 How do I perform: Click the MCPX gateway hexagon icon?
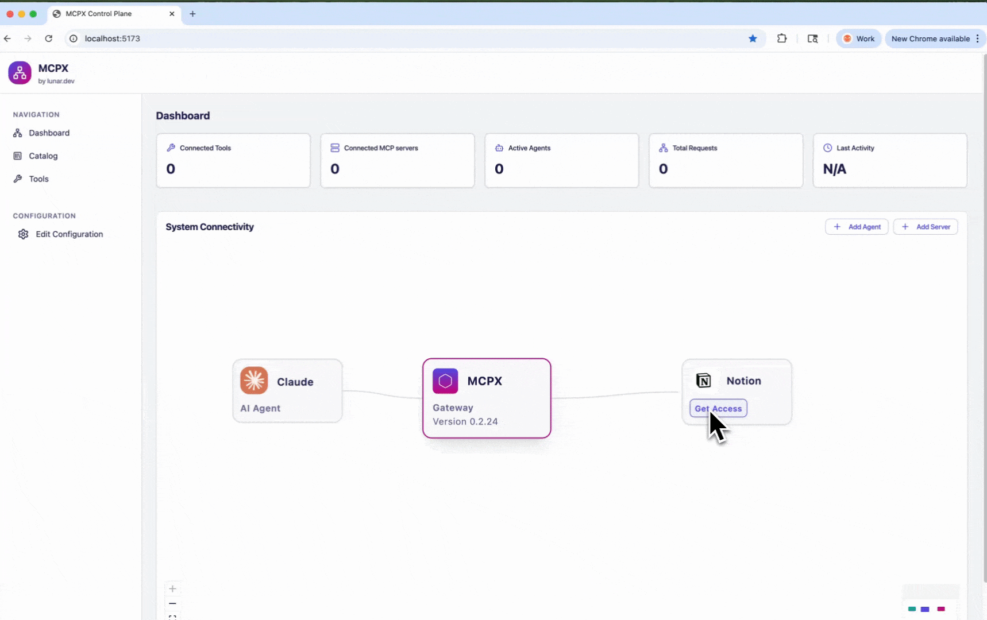(x=445, y=381)
